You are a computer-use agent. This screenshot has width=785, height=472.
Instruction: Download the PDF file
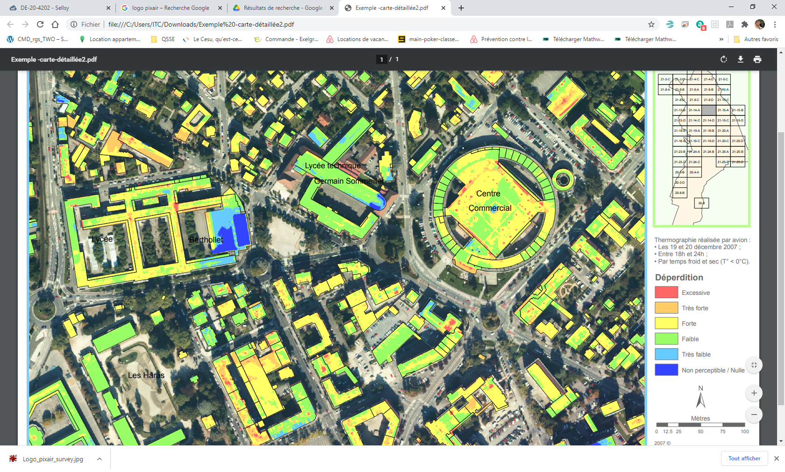coord(741,59)
